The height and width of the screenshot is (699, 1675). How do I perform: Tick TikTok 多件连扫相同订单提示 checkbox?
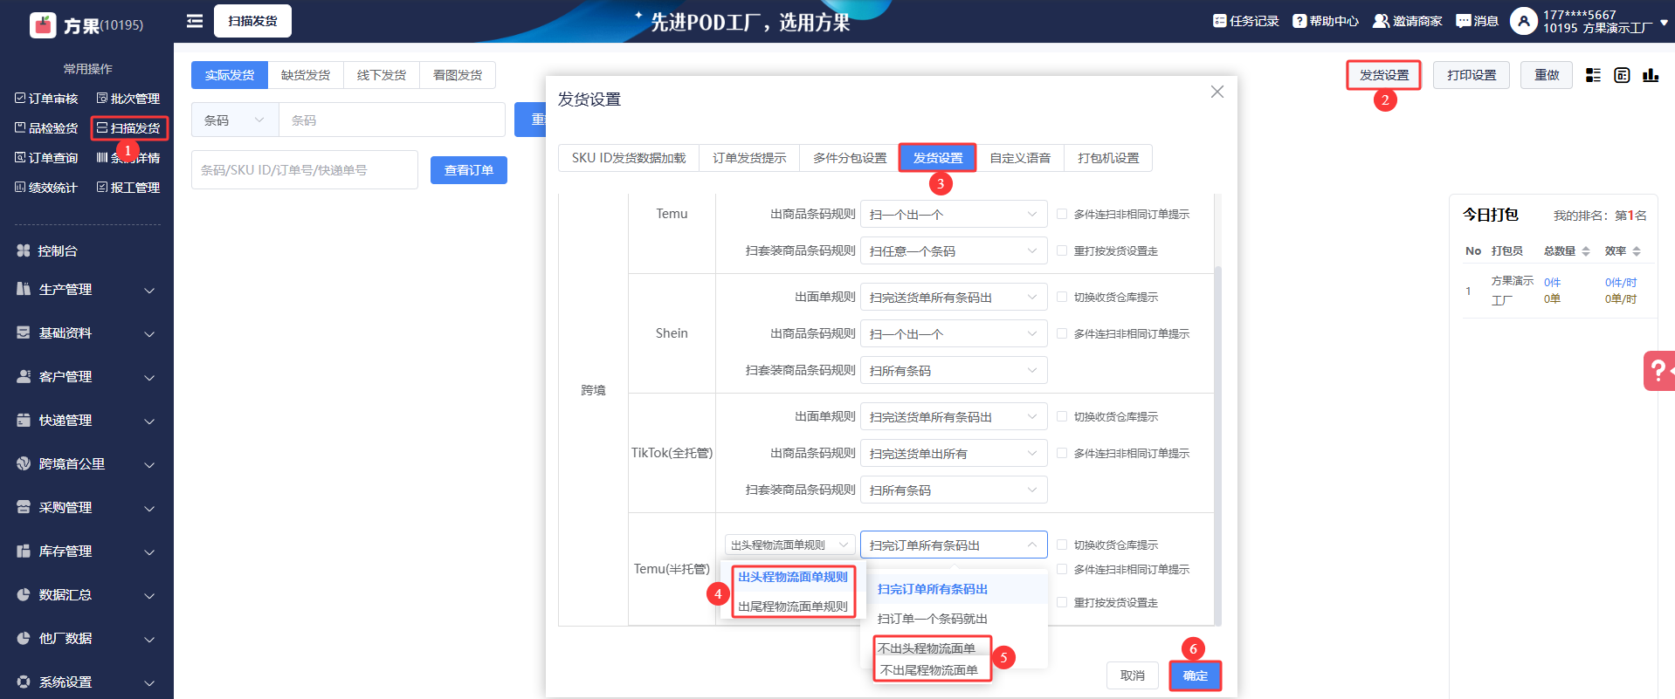click(1062, 453)
